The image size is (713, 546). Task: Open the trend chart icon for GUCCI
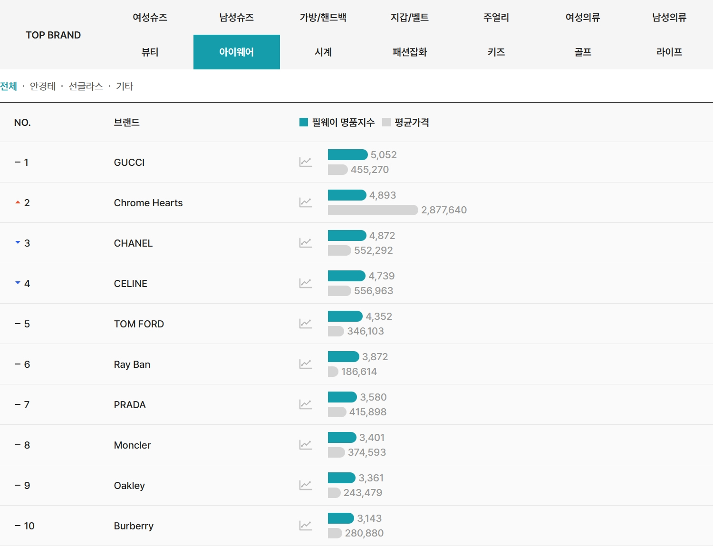click(306, 162)
